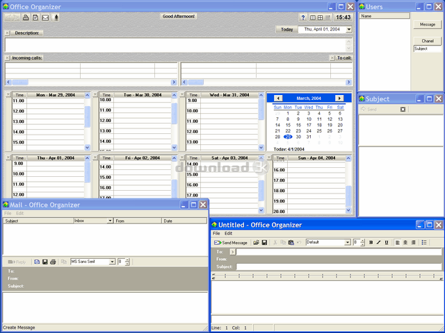The image size is (445, 333).
Task: Open the MS Sans Serif font dropdown
Action: [x=113, y=262]
